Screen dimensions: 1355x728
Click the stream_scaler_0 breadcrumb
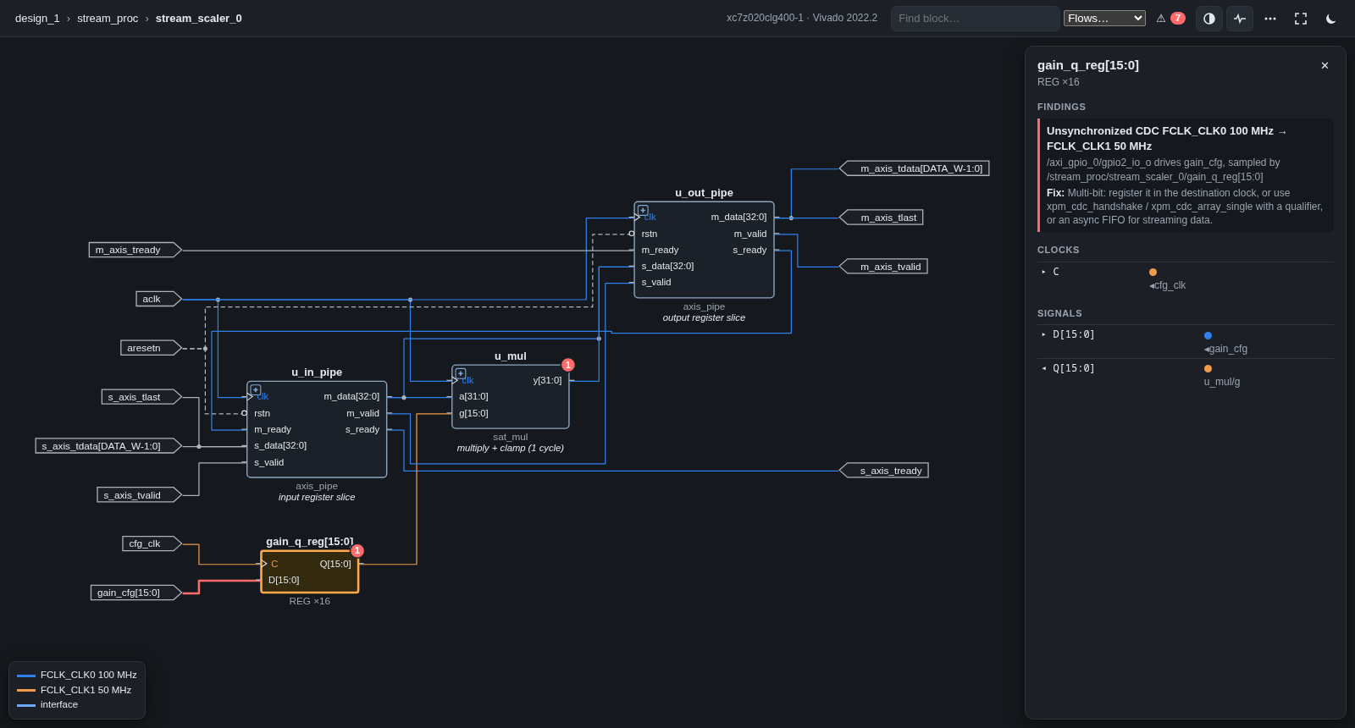pos(199,19)
